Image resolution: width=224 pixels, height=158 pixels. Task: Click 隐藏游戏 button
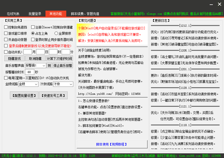15,59
